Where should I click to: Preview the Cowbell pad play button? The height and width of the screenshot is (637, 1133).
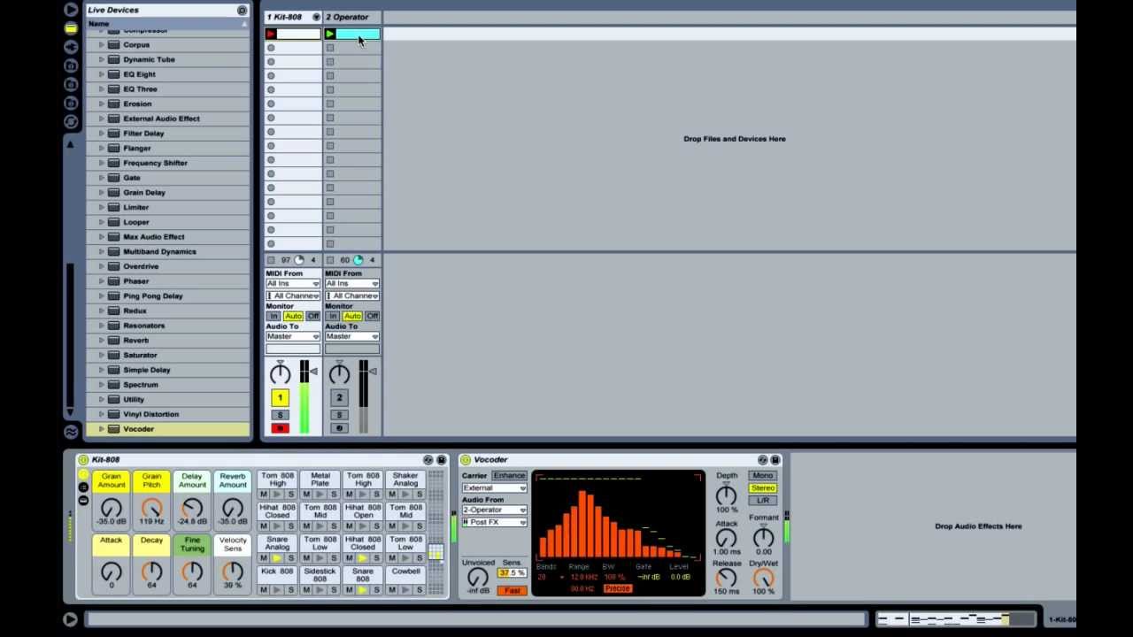[x=405, y=590]
